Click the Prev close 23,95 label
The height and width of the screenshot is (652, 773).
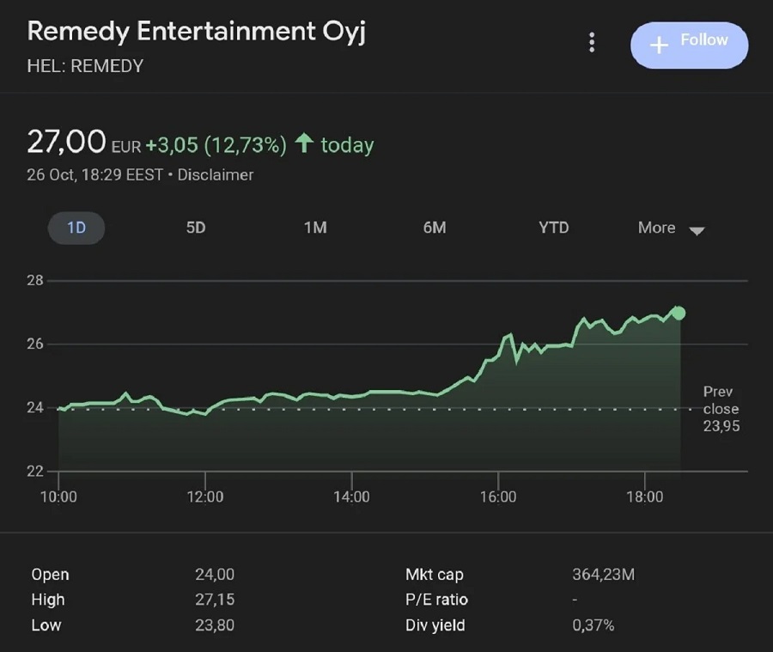[721, 409]
